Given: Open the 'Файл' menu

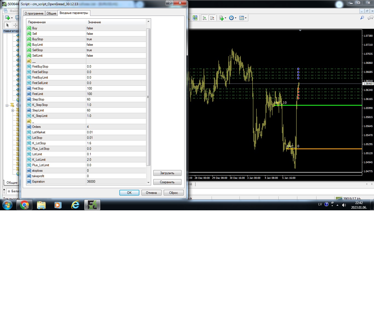Looking at the screenshot, I should coord(14,11).
